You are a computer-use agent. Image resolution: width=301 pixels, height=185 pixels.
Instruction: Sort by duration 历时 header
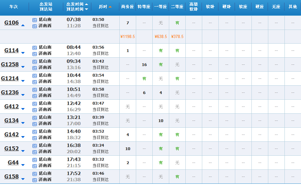[x=105, y=7]
